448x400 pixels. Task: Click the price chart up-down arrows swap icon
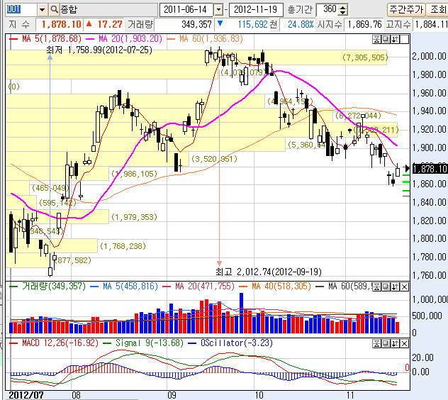pos(395,40)
